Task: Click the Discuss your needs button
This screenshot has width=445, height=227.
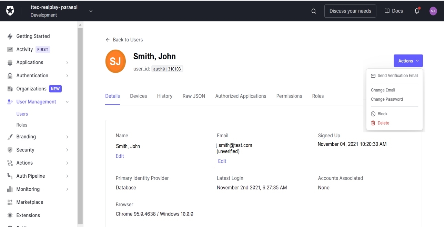Action: pyautogui.click(x=350, y=11)
